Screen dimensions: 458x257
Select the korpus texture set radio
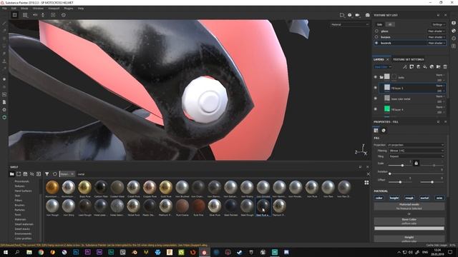click(x=376, y=37)
